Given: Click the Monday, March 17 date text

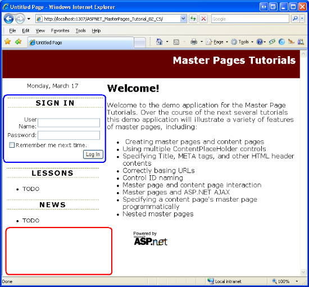Looking at the screenshot, I should pos(52,86).
